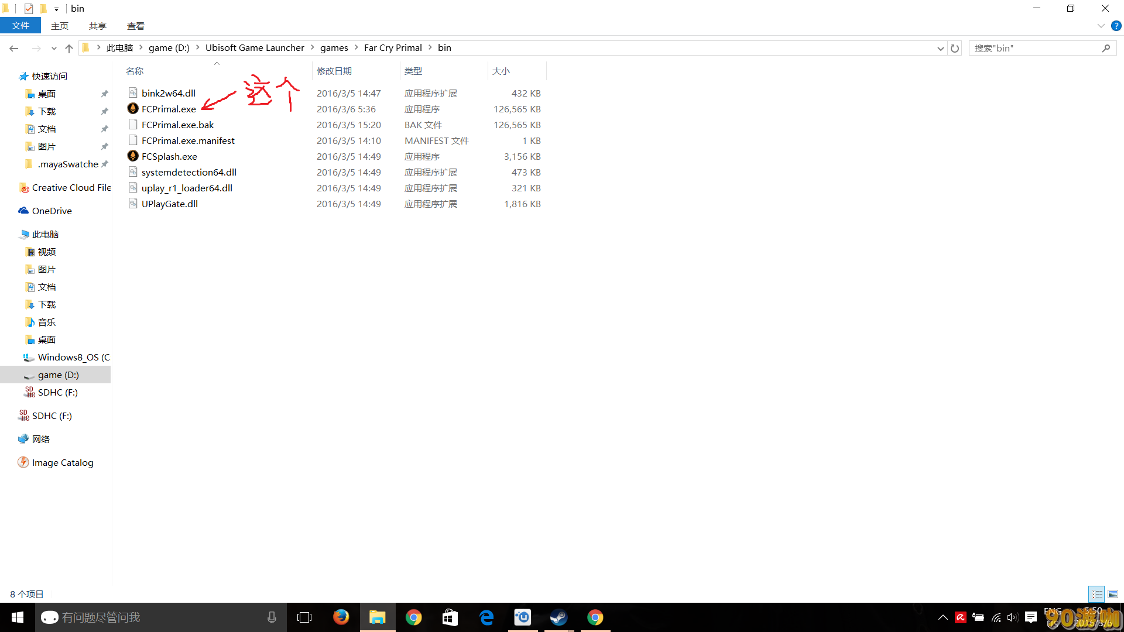Open FCSplash.exe application
The image size is (1124, 632).
[168, 156]
